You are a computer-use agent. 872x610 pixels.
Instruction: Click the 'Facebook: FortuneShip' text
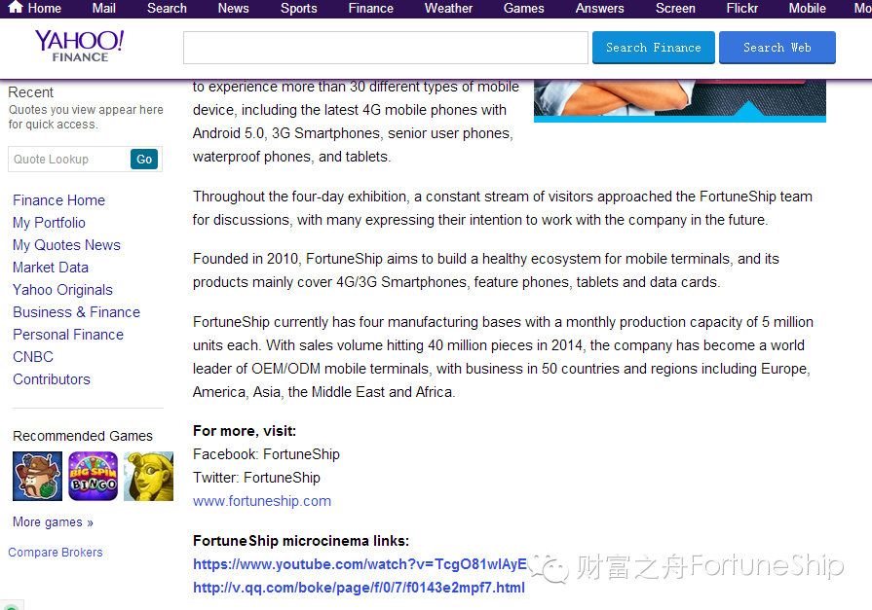tap(266, 454)
